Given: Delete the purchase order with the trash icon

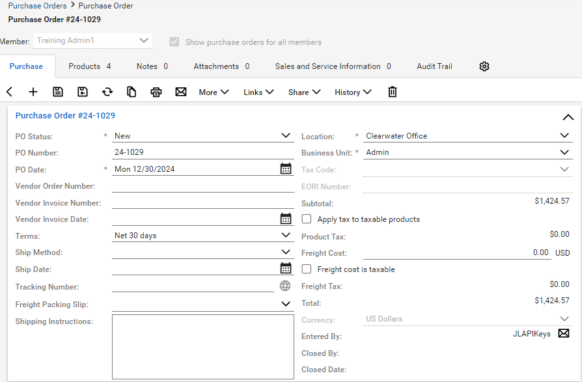Looking at the screenshot, I should click(393, 92).
